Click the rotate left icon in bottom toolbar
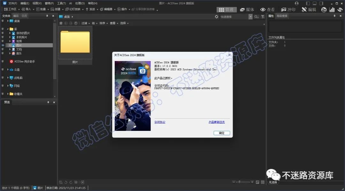This screenshot has width=345, height=191. click(x=66, y=182)
